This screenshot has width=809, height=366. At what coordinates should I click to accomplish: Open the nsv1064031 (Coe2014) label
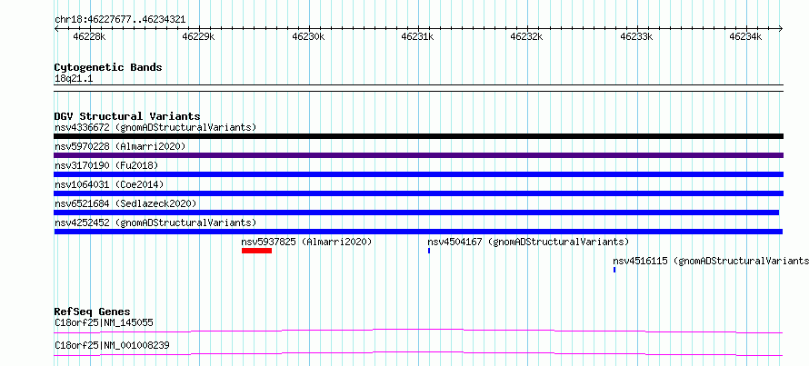[x=109, y=184]
